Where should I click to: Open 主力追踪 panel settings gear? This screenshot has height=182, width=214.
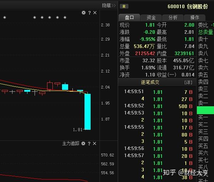coord(83,144)
